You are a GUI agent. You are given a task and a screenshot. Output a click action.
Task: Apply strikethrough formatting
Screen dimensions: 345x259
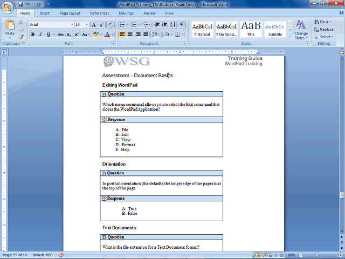click(60, 35)
